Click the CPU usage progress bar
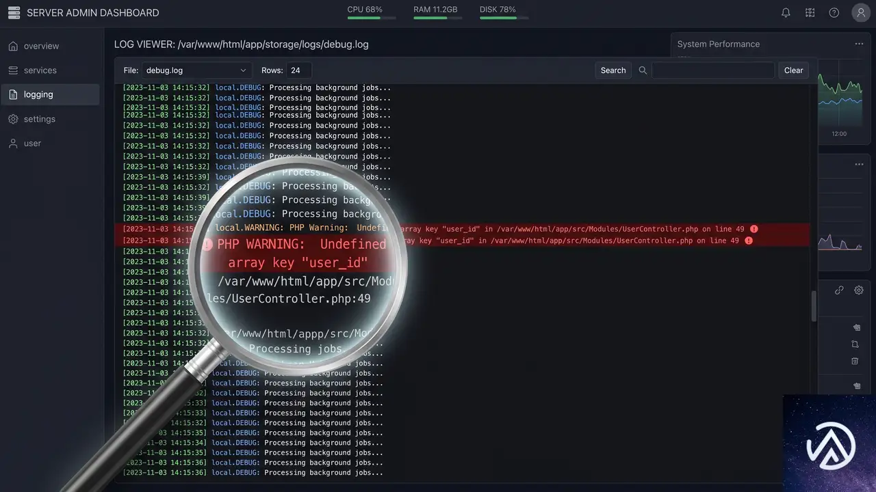The height and width of the screenshot is (492, 876). point(372,18)
